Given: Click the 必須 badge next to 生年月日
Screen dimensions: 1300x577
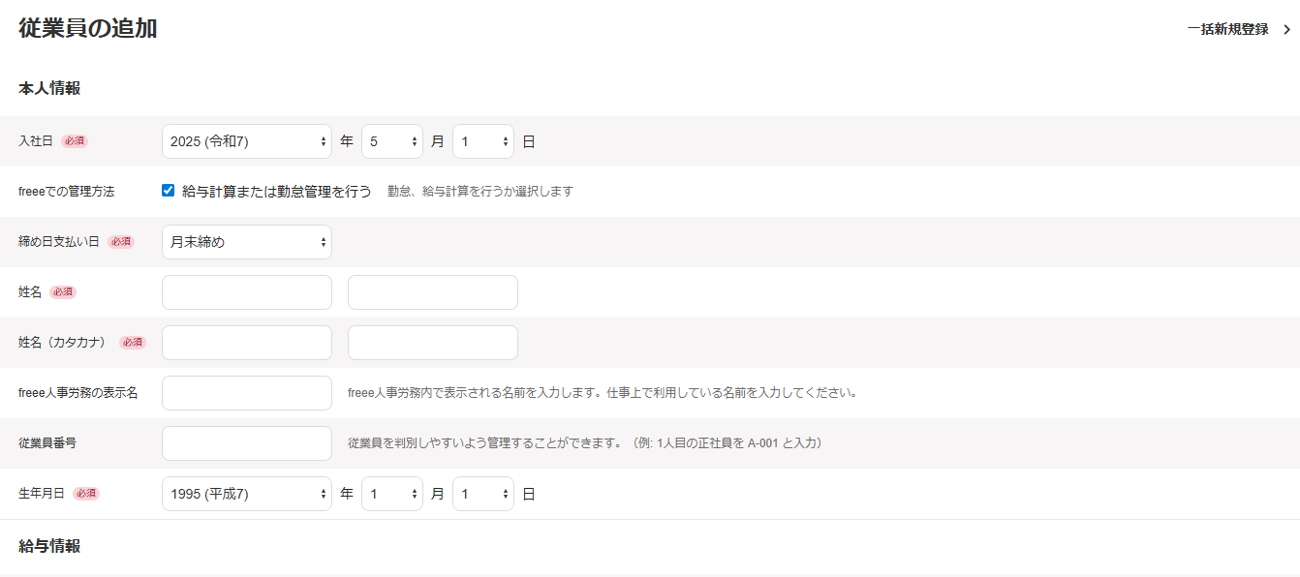Looking at the screenshot, I should tap(86, 494).
